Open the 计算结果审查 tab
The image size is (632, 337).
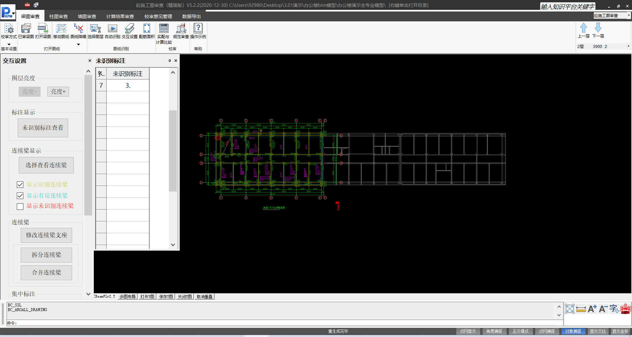pos(120,16)
